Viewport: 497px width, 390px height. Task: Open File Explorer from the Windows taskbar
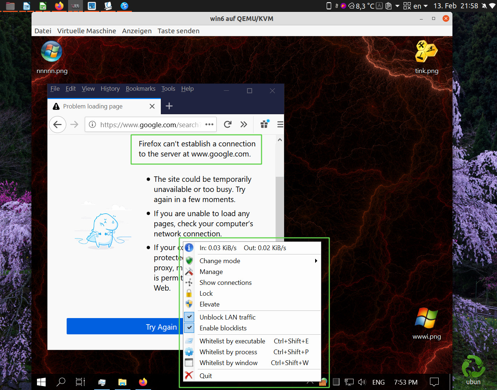[122, 382]
